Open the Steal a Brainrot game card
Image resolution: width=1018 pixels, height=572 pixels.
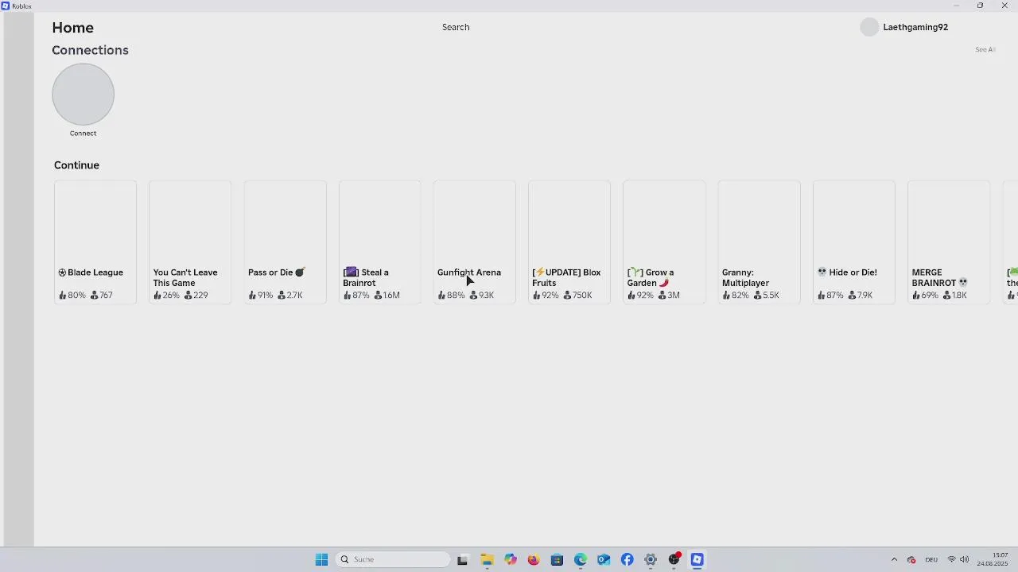[379, 242]
